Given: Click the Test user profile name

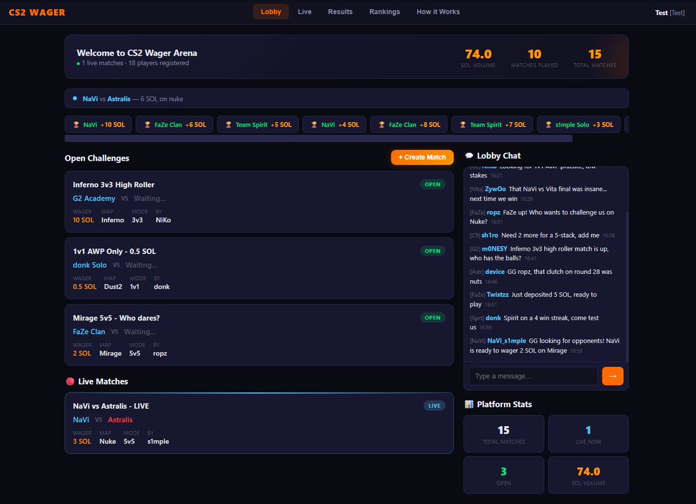Looking at the screenshot, I should (670, 13).
